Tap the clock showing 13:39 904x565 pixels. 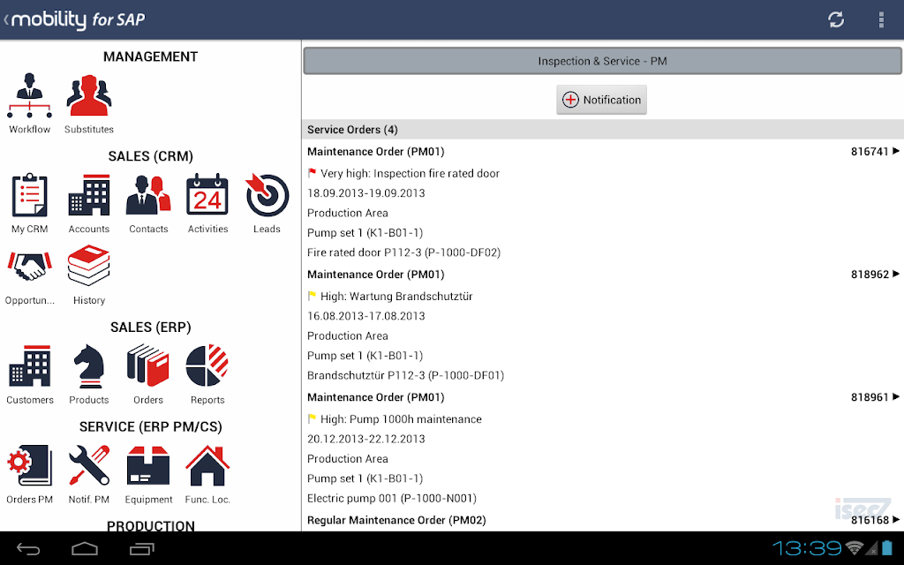(807, 548)
